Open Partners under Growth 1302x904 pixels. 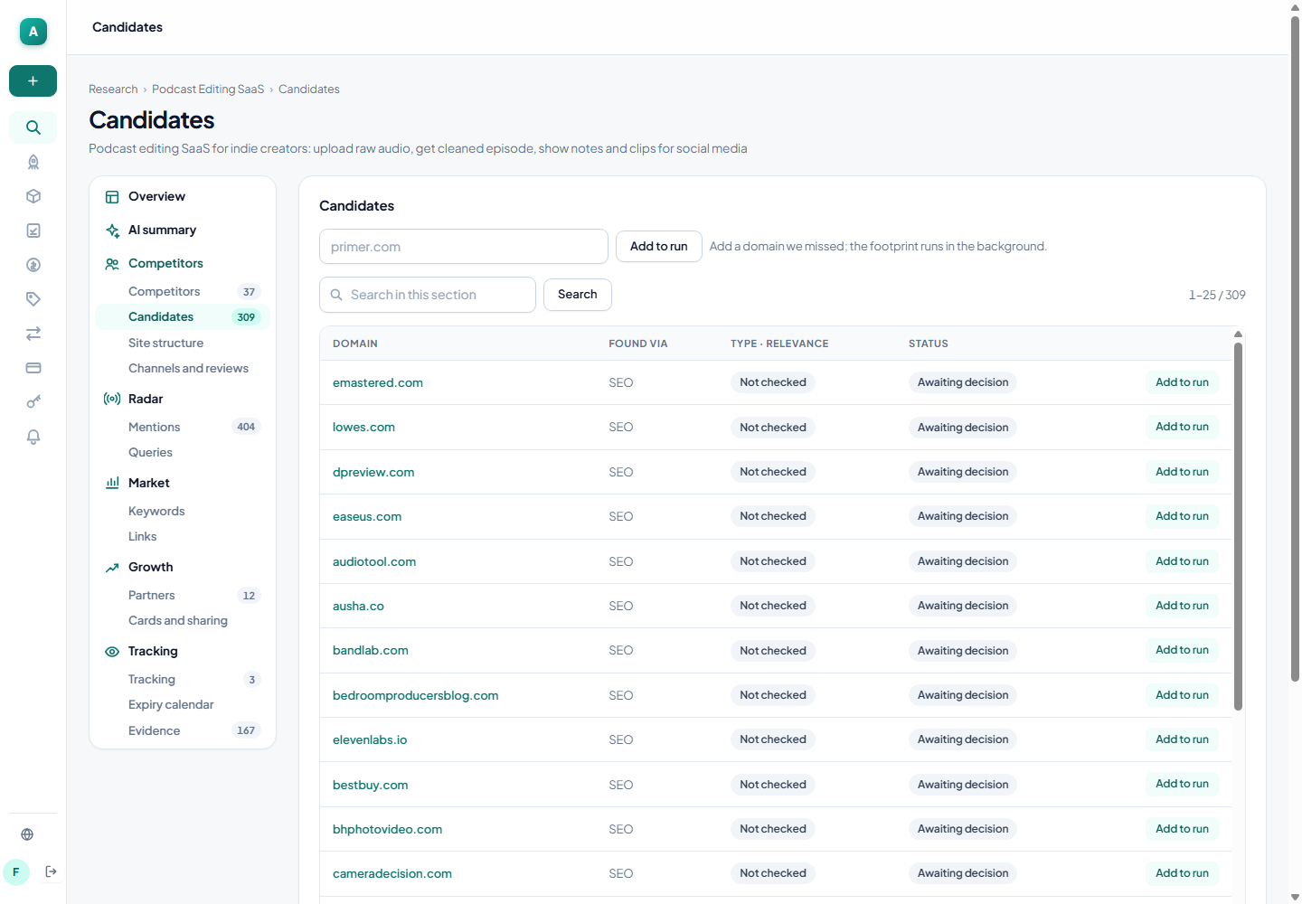183,596
